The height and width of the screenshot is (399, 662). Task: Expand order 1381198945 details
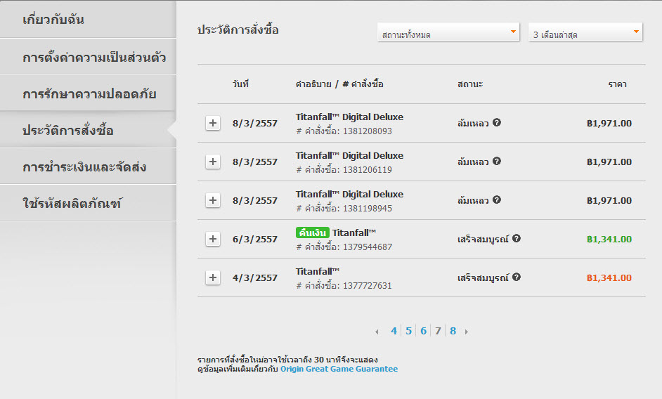pos(213,200)
